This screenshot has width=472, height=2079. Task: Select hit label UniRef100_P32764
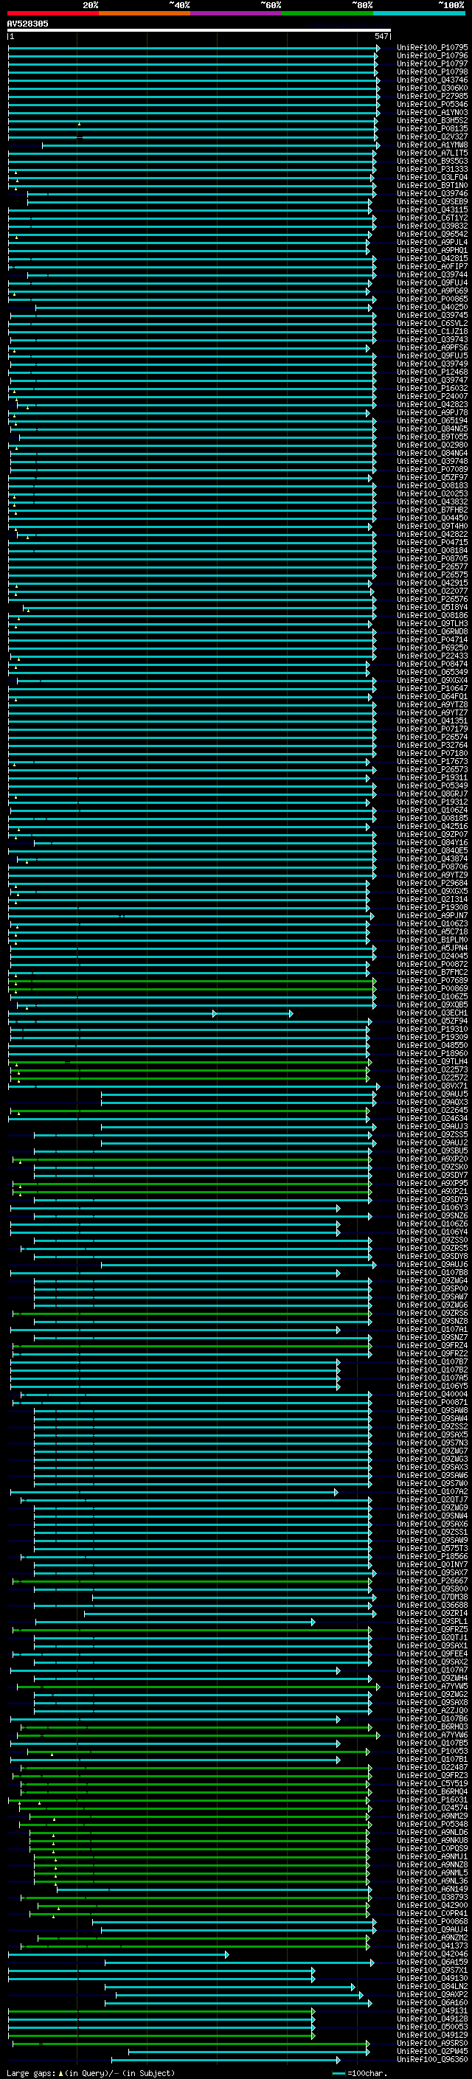432,745
